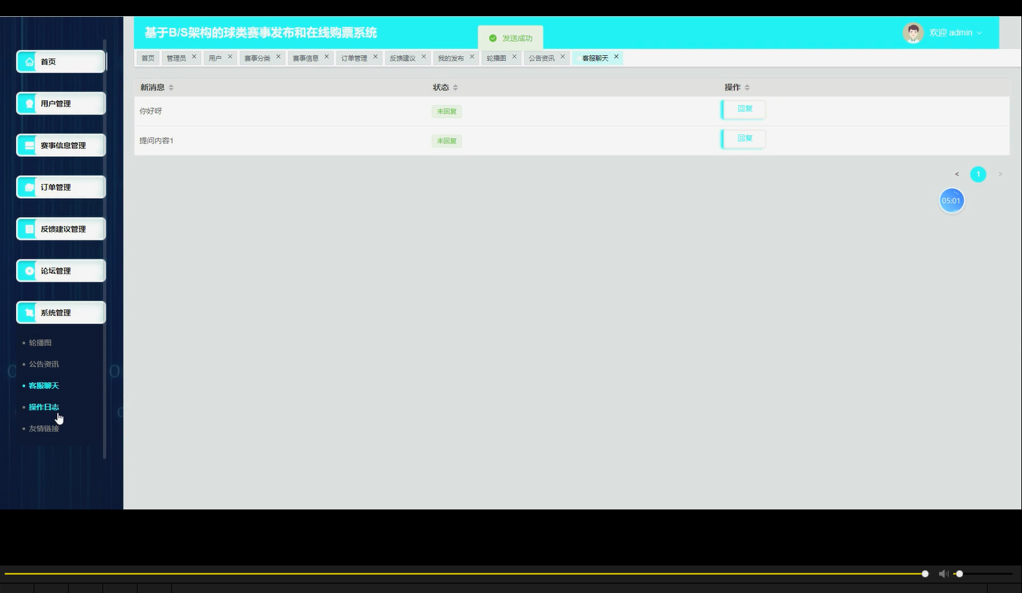Close the 赛事分类 tab

tap(278, 57)
